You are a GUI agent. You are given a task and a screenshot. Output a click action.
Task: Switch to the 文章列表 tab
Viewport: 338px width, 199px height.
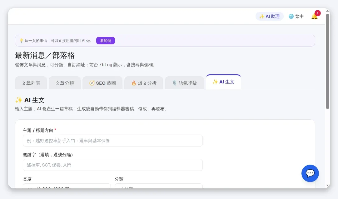point(31,83)
